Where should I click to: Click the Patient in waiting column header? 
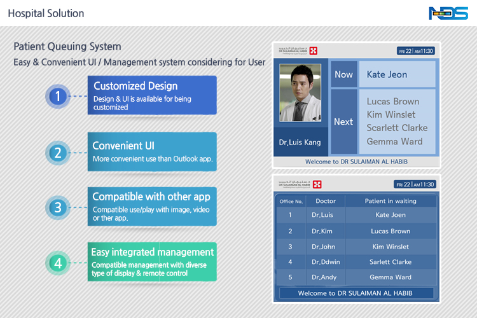391,201
